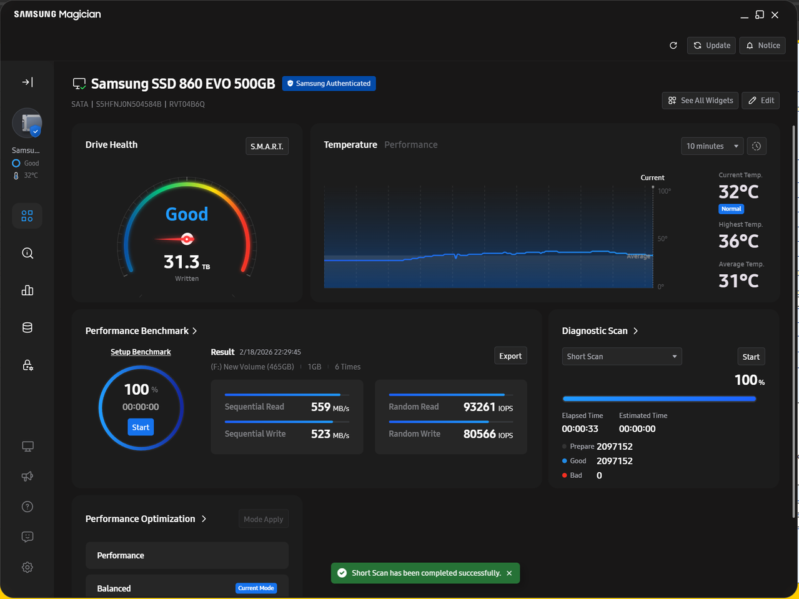
Task: Click the Normal temperature status badge
Action: [x=731, y=209]
